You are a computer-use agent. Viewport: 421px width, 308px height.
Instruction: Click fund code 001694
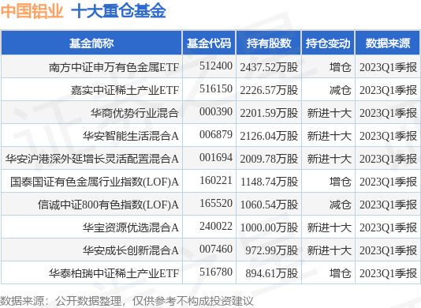(216, 157)
